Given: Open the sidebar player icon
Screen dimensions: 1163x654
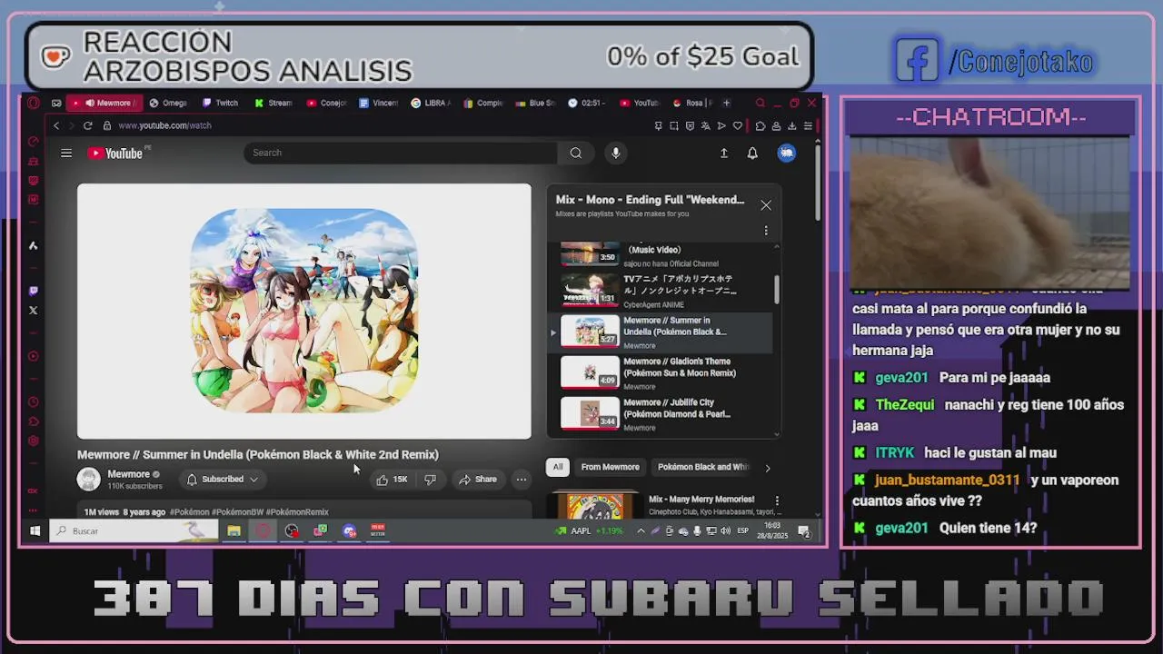Looking at the screenshot, I should pyautogui.click(x=34, y=356).
